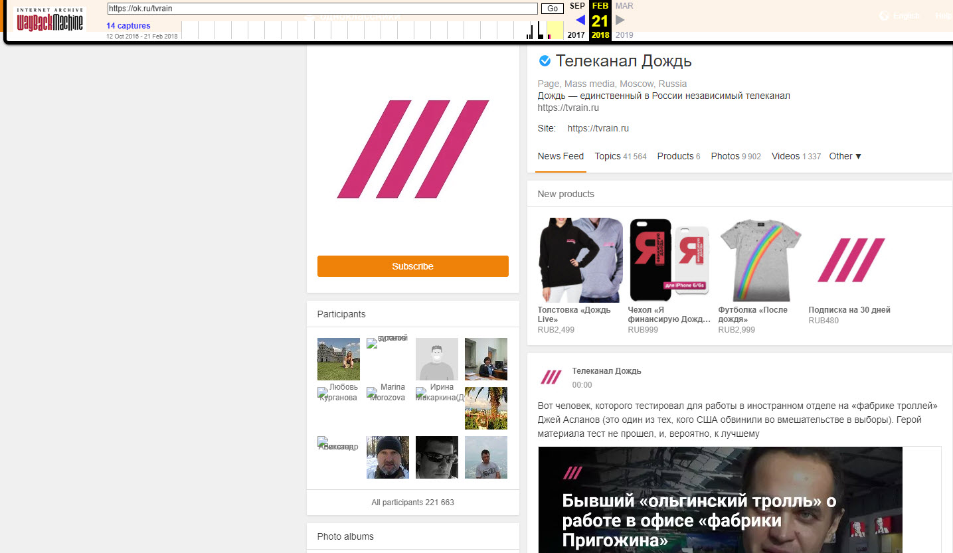Open the gray default avatar participant

tap(437, 359)
